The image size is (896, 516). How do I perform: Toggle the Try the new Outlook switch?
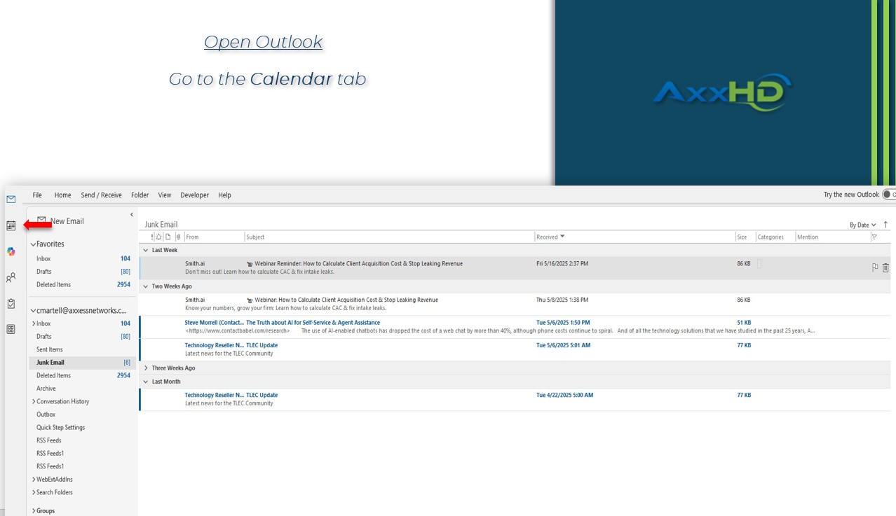point(888,195)
